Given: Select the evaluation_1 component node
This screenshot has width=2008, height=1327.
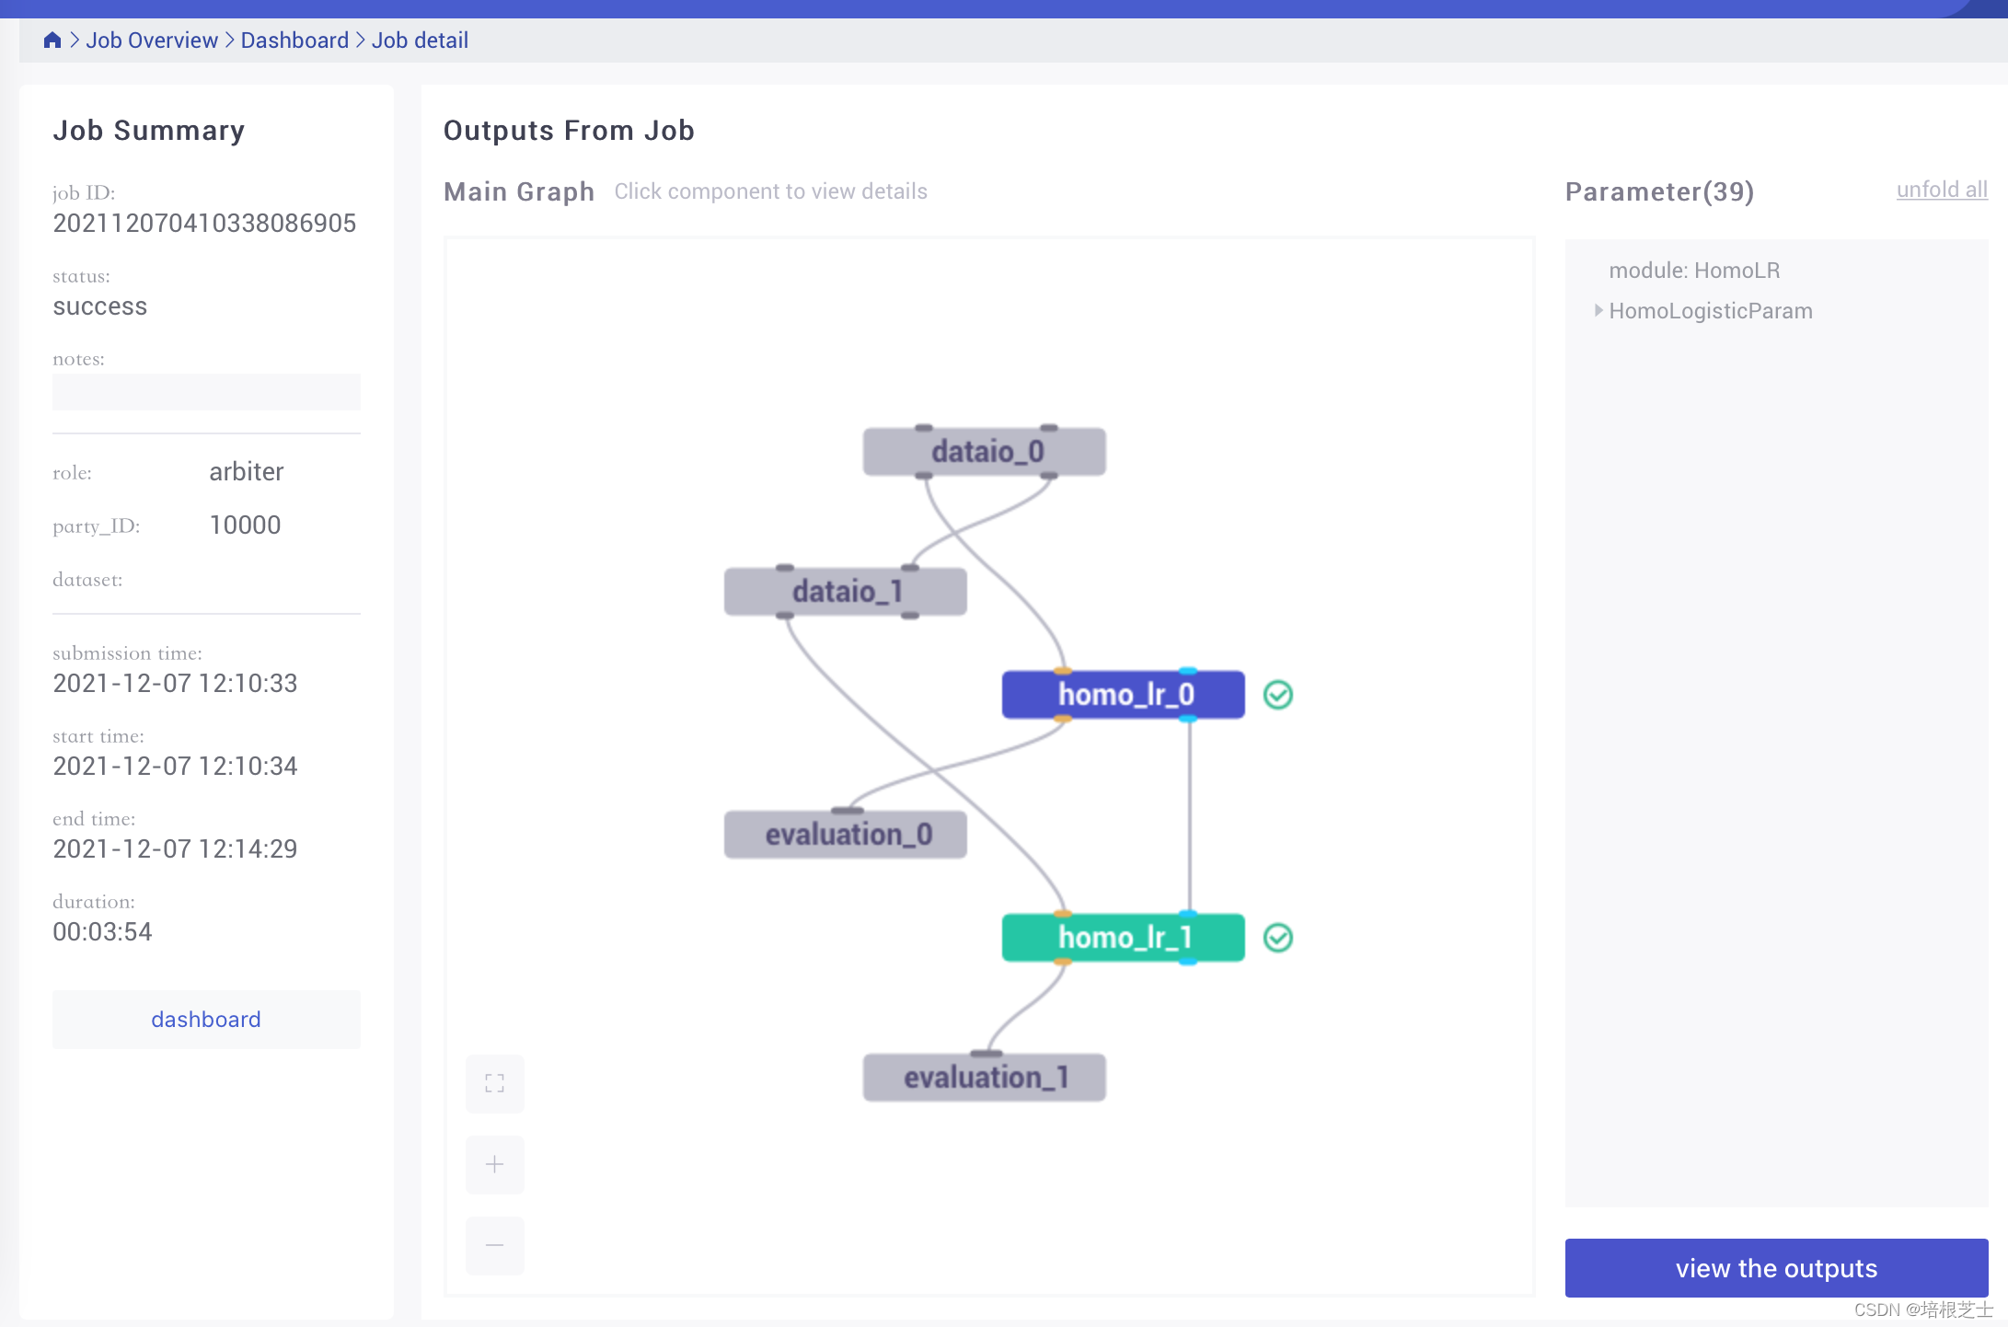Looking at the screenshot, I should pyautogui.click(x=984, y=1078).
